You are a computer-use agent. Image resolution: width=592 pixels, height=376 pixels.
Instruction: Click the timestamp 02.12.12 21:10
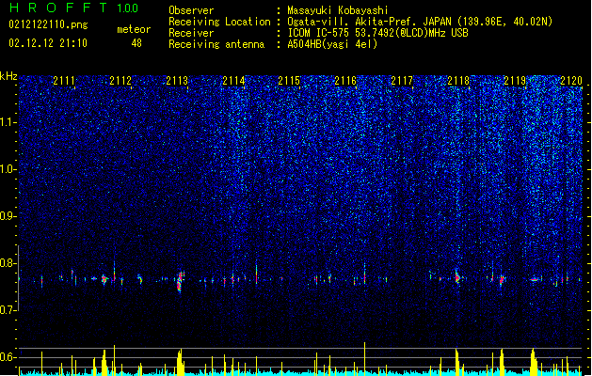pyautogui.click(x=48, y=43)
